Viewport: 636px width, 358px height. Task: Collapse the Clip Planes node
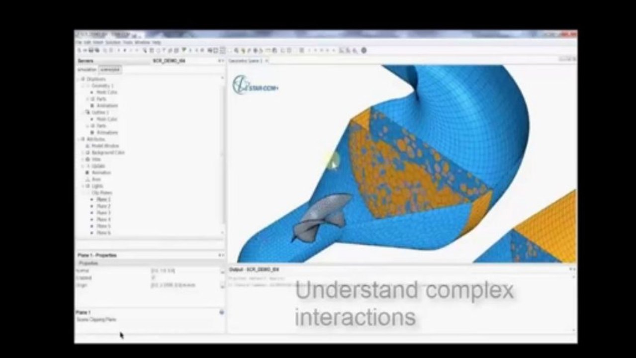(83, 193)
